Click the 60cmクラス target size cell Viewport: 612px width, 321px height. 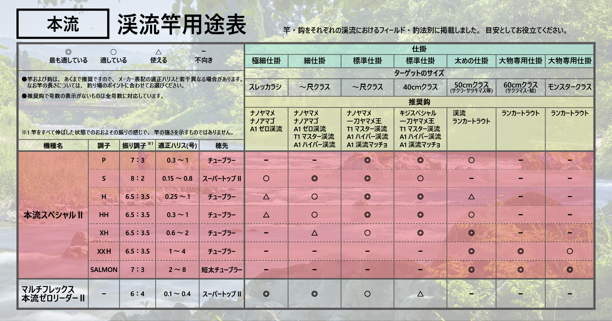pyautogui.click(x=520, y=87)
